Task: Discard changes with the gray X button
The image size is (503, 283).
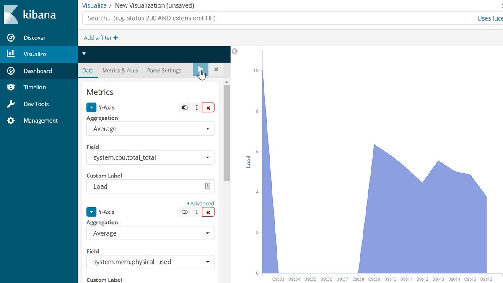Action: click(x=216, y=69)
